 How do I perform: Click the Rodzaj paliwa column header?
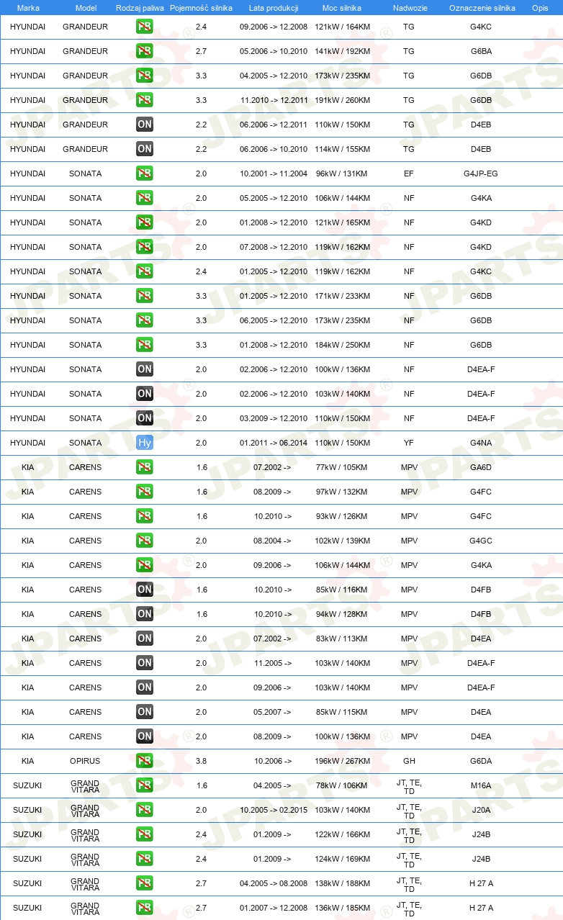[x=140, y=8]
